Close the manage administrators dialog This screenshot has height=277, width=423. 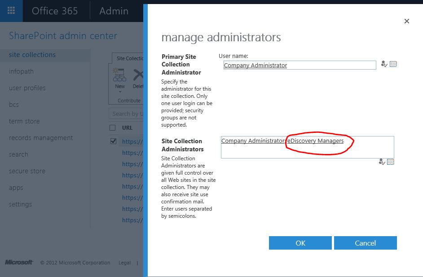(407, 21)
